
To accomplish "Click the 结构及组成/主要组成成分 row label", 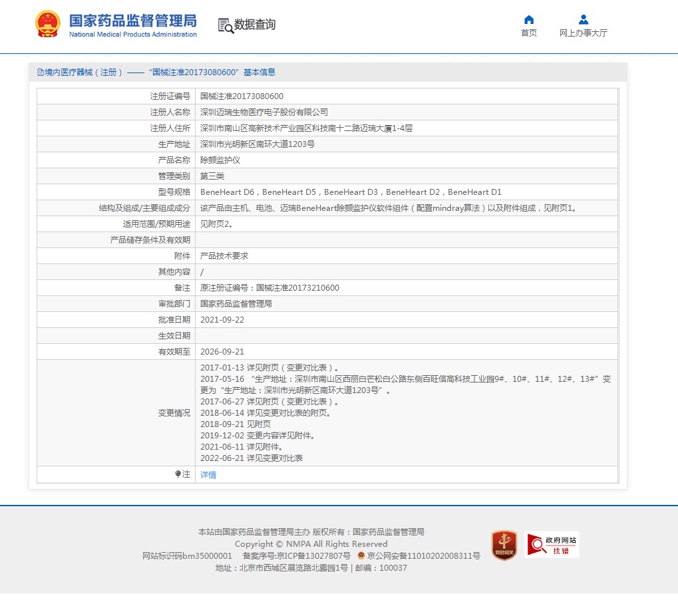I will coord(144,208).
